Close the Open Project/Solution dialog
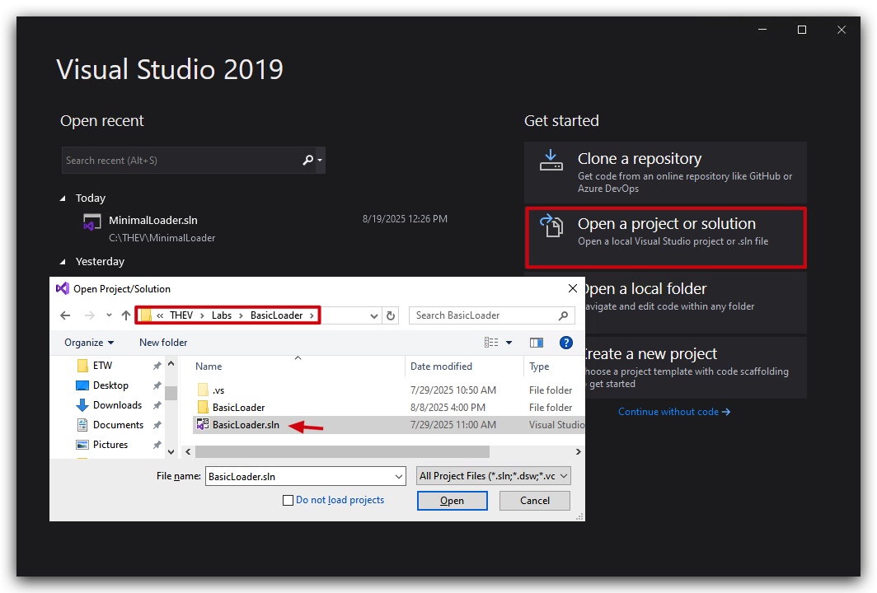The image size is (877, 593). click(x=573, y=288)
